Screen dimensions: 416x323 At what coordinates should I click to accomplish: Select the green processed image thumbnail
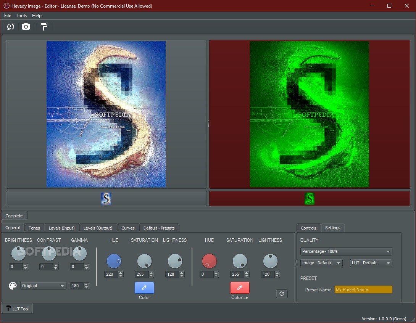coord(310,199)
